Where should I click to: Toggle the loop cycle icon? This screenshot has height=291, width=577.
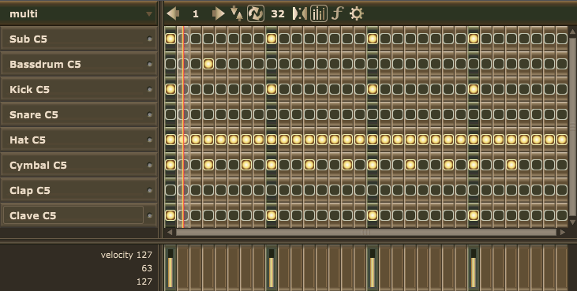(x=256, y=14)
